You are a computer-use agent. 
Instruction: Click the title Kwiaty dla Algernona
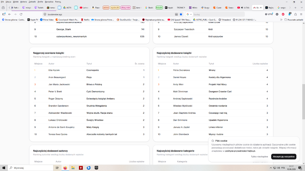pyautogui.click(x=220, y=77)
